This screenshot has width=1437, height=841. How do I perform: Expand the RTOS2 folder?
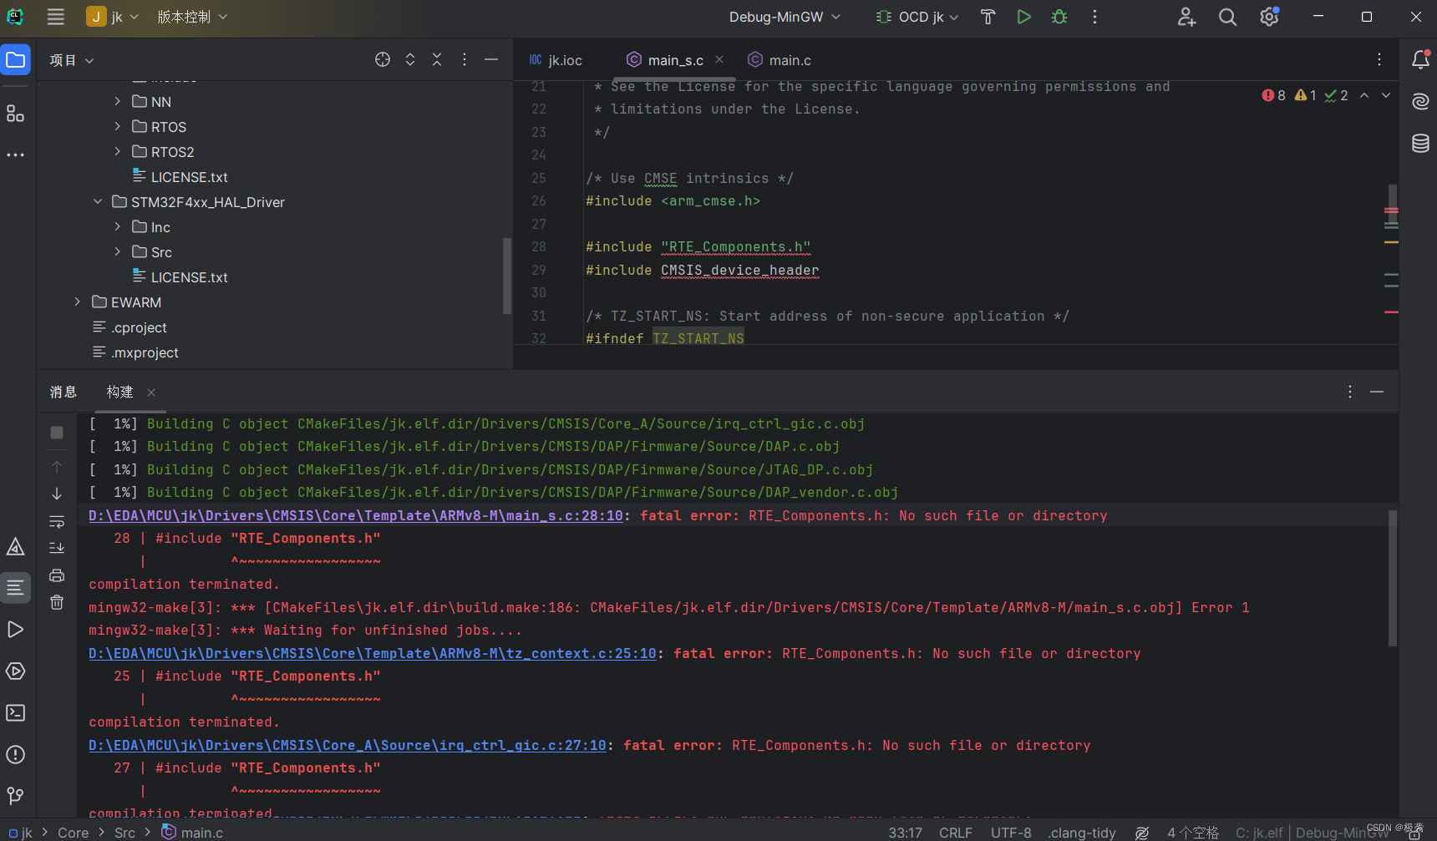pos(118,151)
